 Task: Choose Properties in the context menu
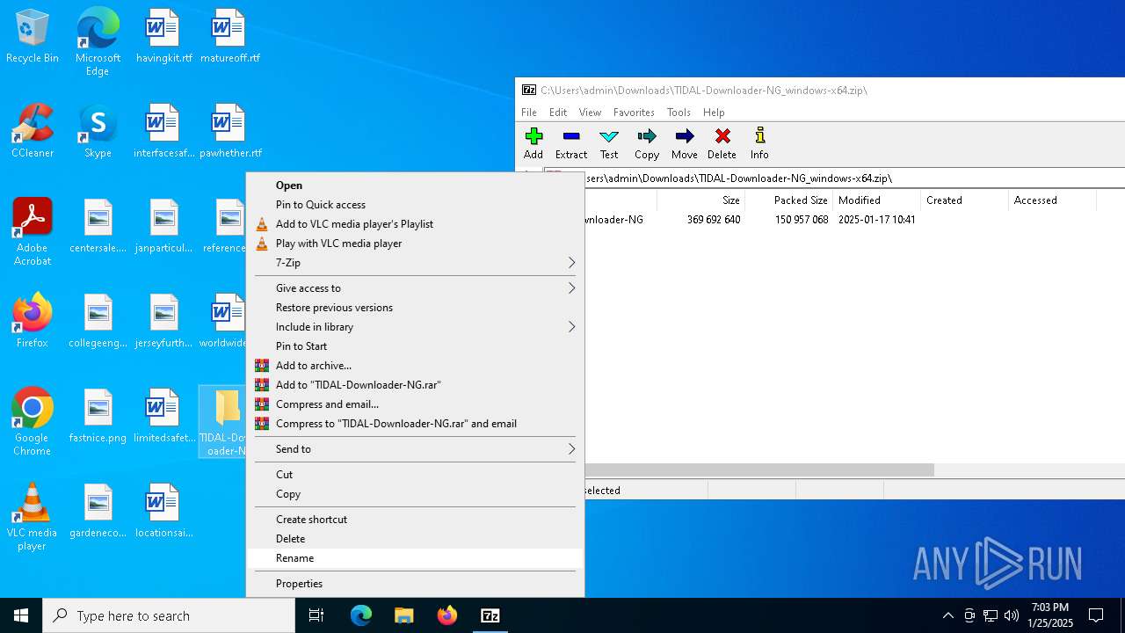pos(415,584)
